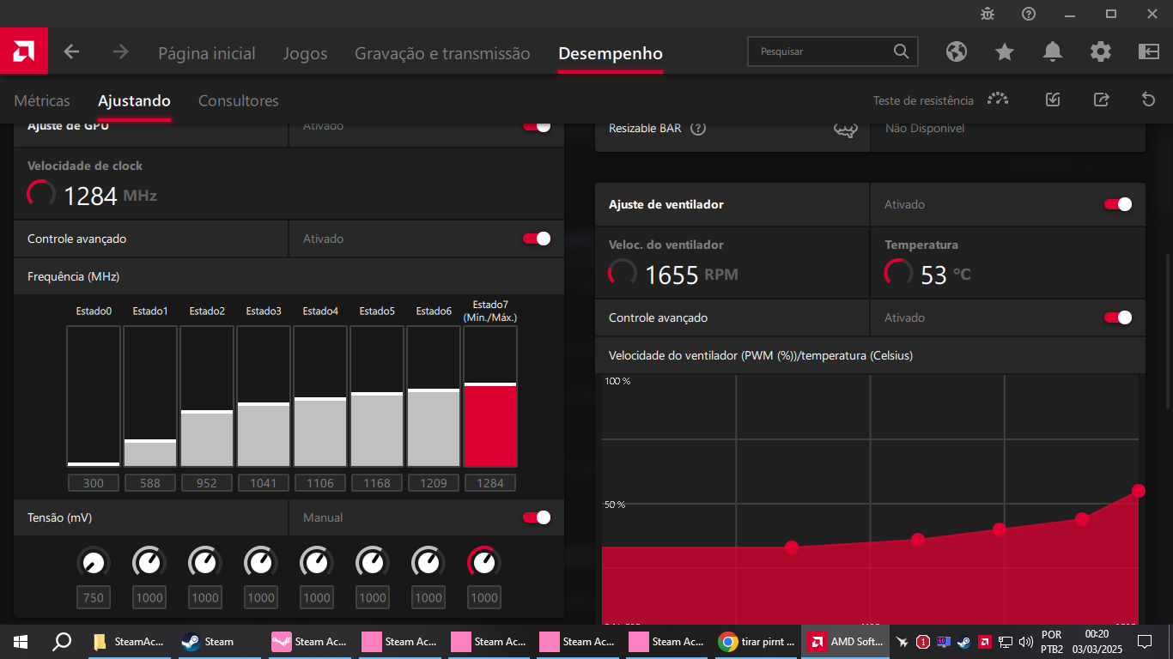Click the 750 voltage field

click(x=94, y=598)
